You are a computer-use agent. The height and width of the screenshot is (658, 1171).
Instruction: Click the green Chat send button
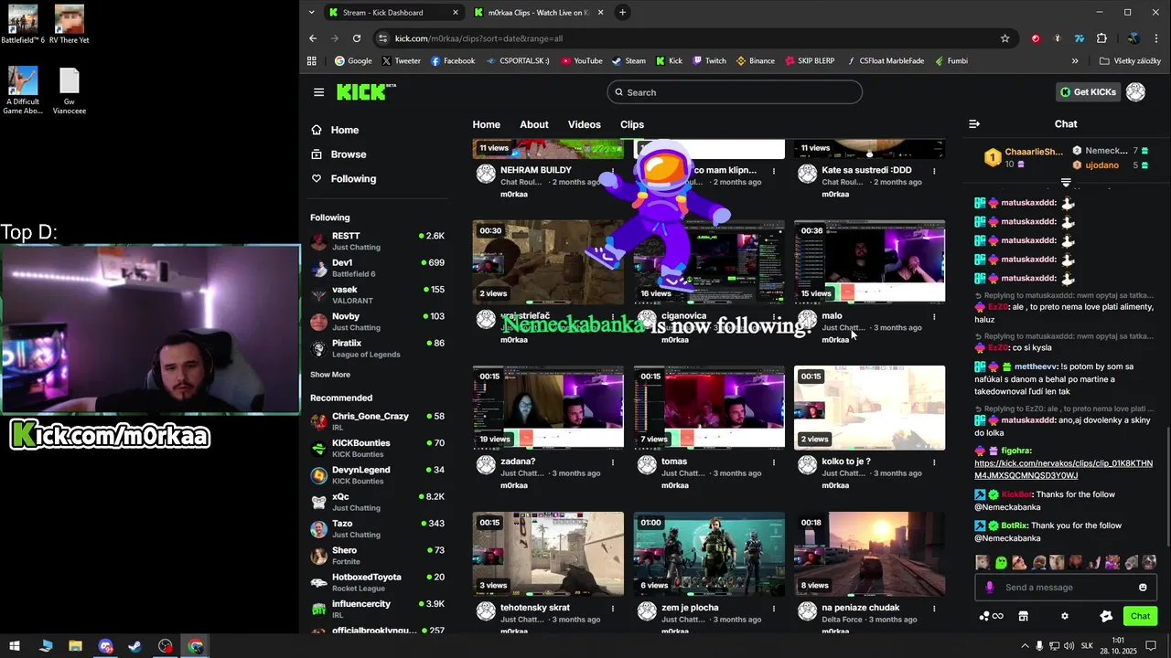(x=1140, y=616)
